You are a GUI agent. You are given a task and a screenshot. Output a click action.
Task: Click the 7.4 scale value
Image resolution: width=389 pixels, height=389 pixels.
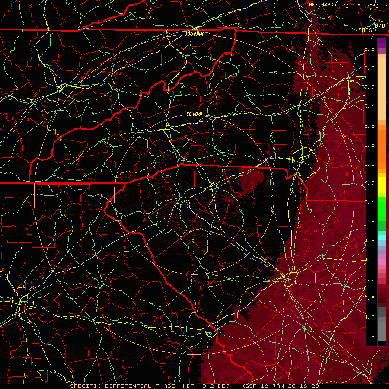pos(370,106)
